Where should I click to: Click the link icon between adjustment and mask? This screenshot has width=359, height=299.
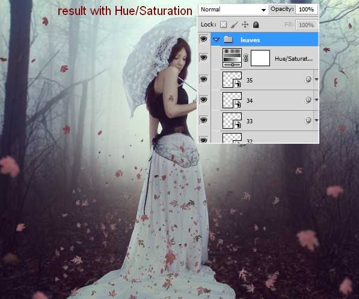[246, 58]
